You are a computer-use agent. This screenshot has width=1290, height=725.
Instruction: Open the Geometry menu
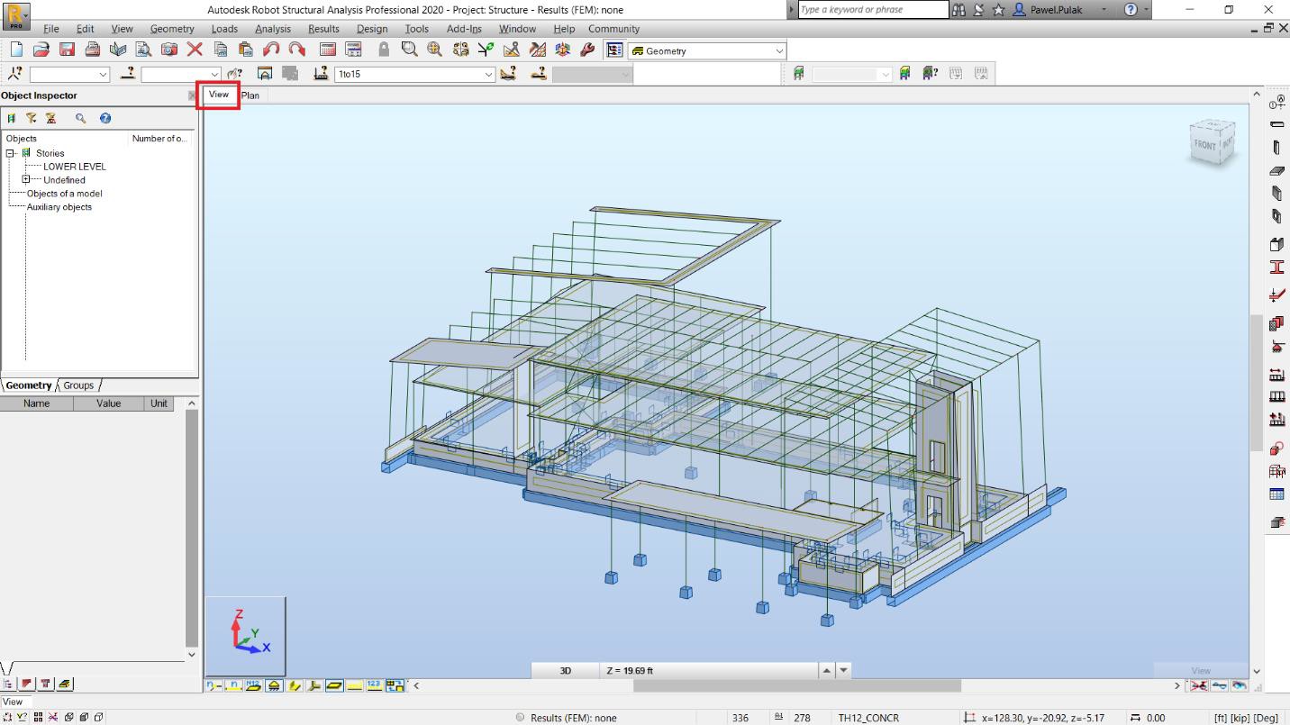tap(172, 29)
